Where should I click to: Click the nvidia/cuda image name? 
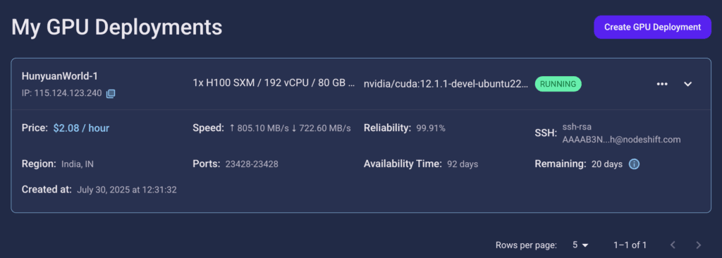pyautogui.click(x=446, y=85)
